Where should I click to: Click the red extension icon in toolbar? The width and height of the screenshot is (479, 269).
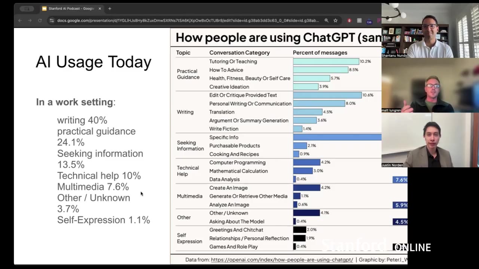(x=349, y=21)
